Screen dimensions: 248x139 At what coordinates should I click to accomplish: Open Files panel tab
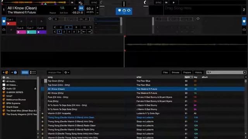pyautogui.click(x=165, y=73)
